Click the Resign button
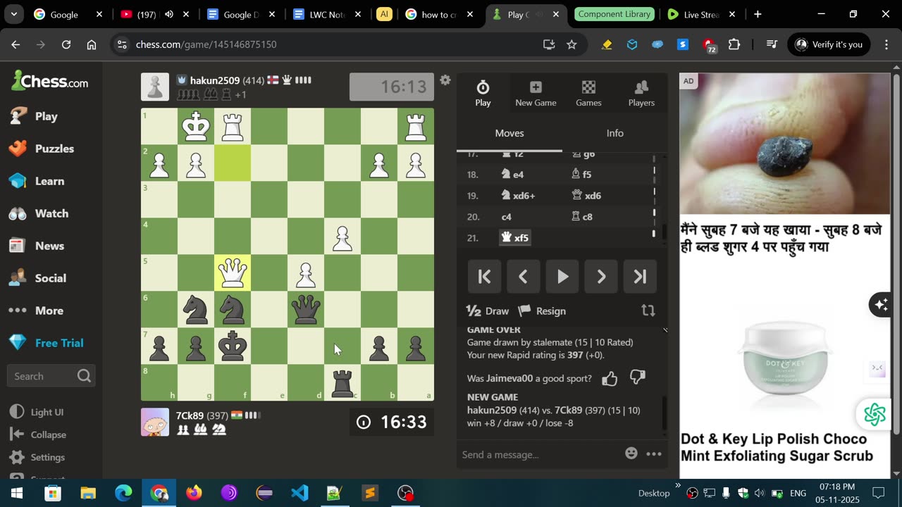902x507 pixels. pyautogui.click(x=542, y=311)
